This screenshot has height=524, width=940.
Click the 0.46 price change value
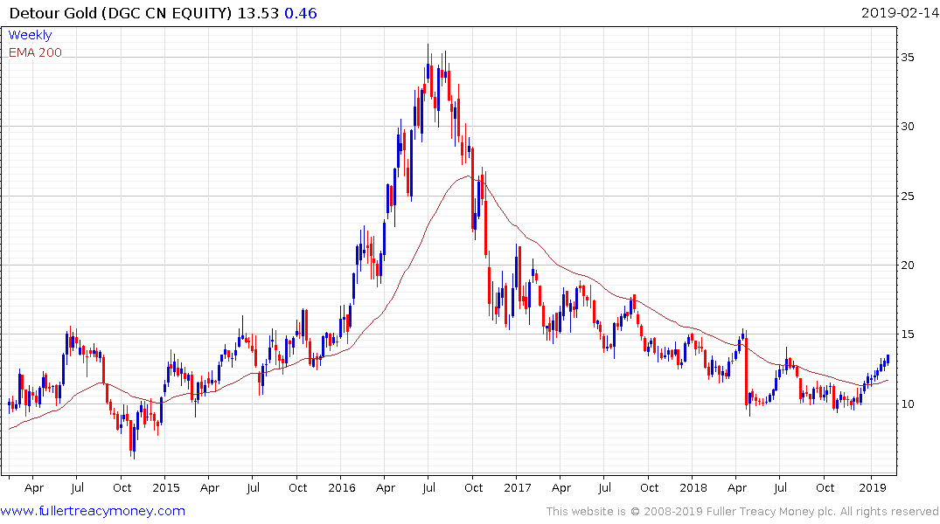(300, 13)
